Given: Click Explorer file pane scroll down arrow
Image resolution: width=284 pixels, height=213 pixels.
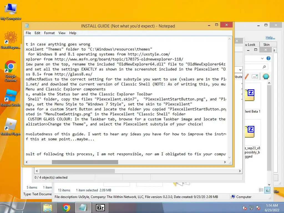Looking at the screenshot, I should [x=269, y=184].
